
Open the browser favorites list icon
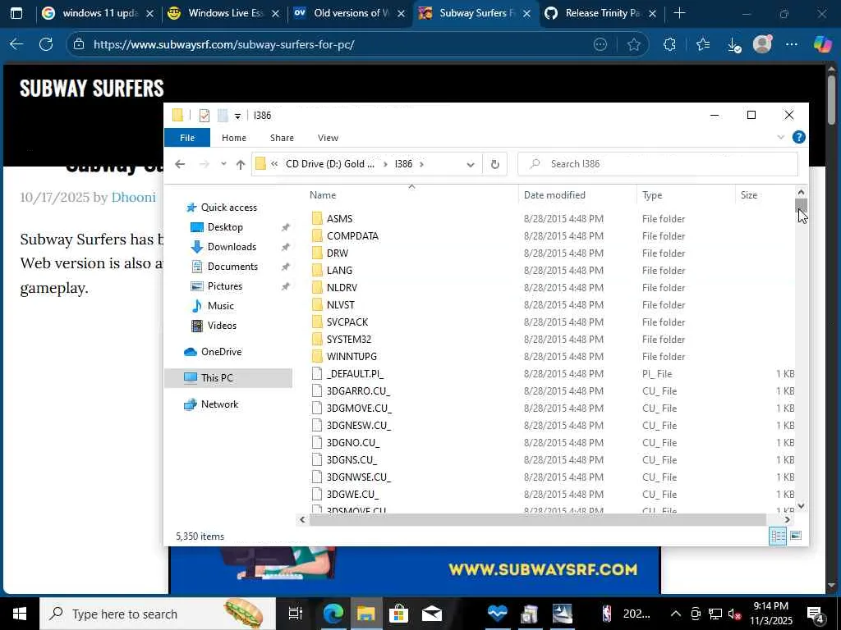703,44
